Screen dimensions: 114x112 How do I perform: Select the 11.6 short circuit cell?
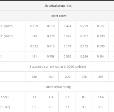click(x=101, y=97)
